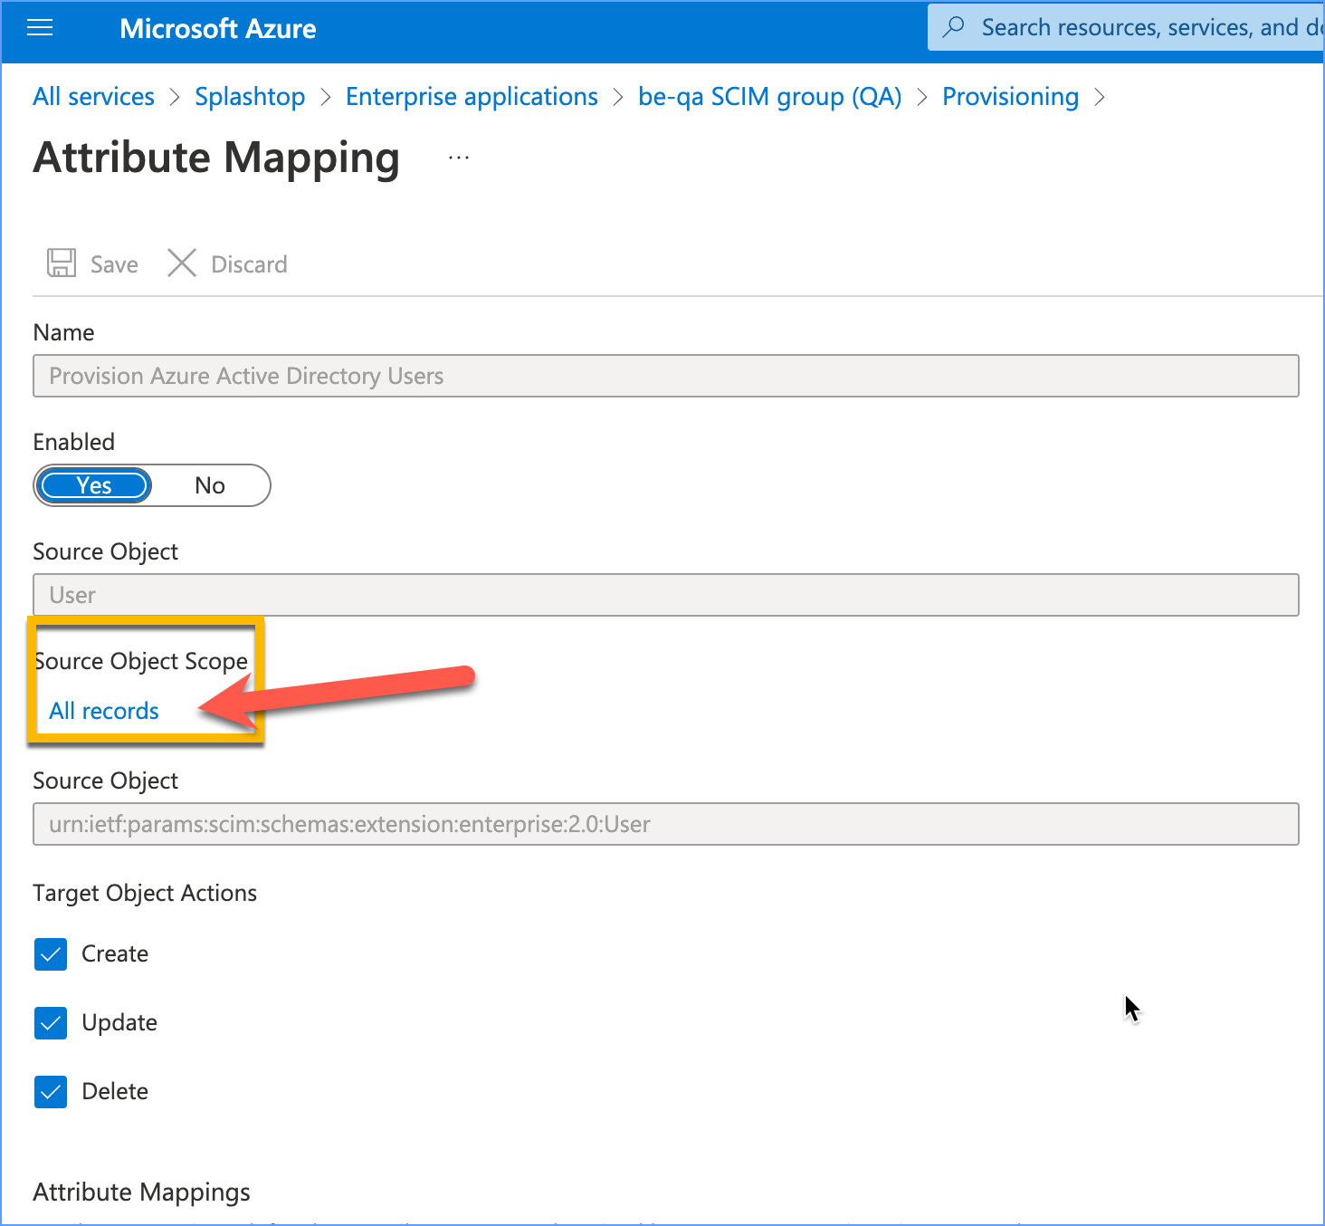Click the Discard button label
This screenshot has width=1325, height=1226.
pos(249,264)
